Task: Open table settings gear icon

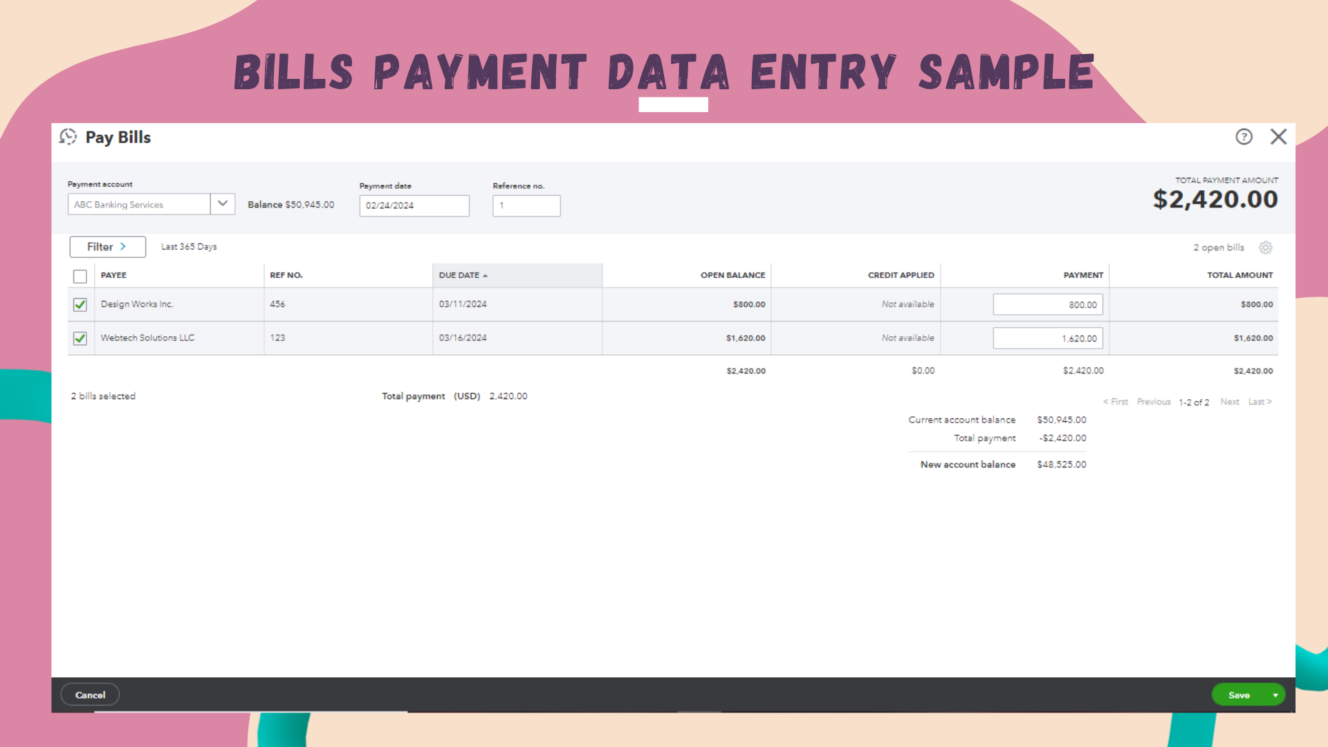Action: pyautogui.click(x=1265, y=248)
